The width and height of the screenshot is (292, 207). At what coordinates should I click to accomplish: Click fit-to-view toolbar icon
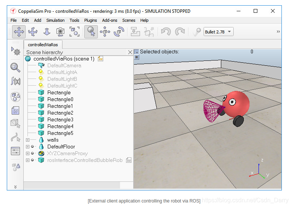point(74,32)
